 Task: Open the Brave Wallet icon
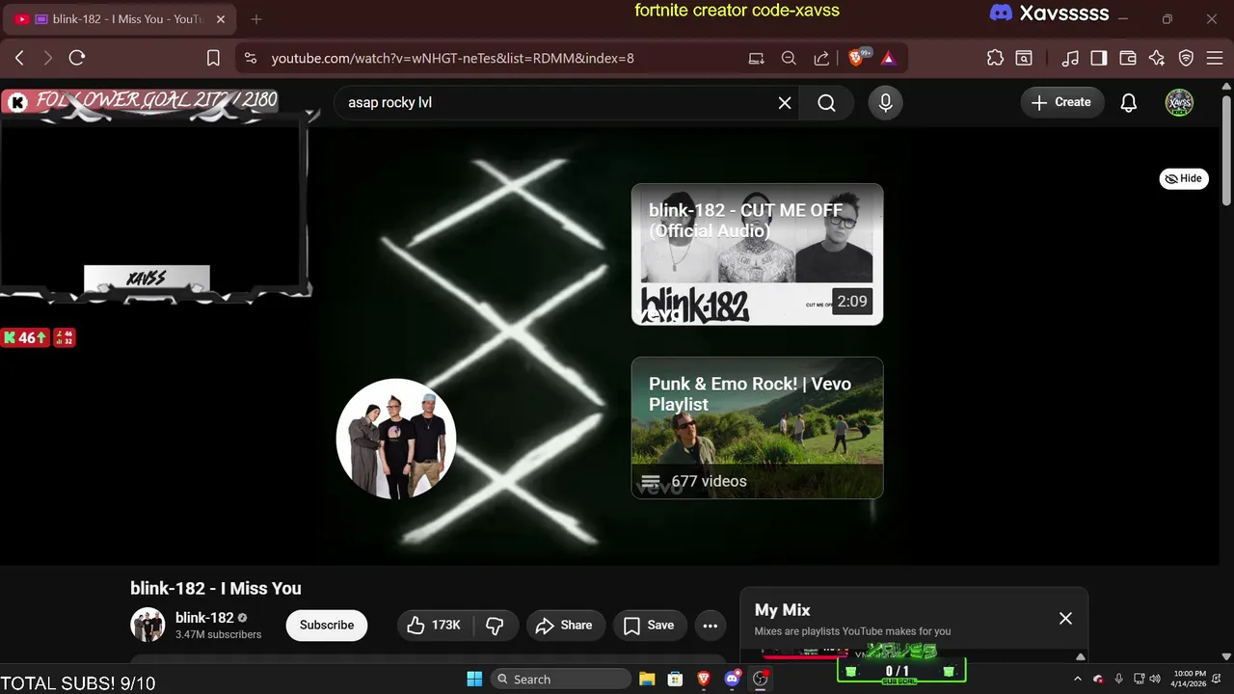click(1128, 58)
